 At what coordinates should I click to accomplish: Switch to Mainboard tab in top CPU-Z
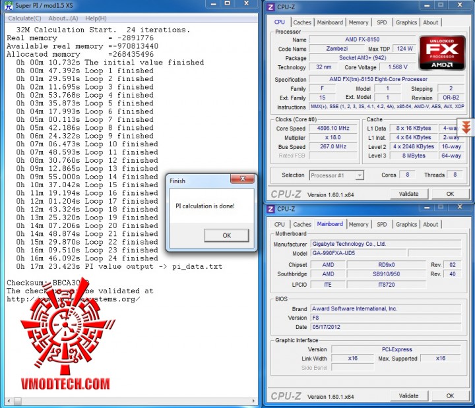click(x=330, y=22)
